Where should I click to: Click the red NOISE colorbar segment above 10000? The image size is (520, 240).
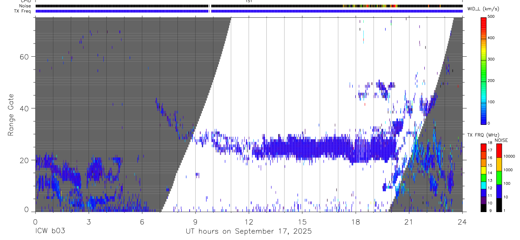click(498, 150)
